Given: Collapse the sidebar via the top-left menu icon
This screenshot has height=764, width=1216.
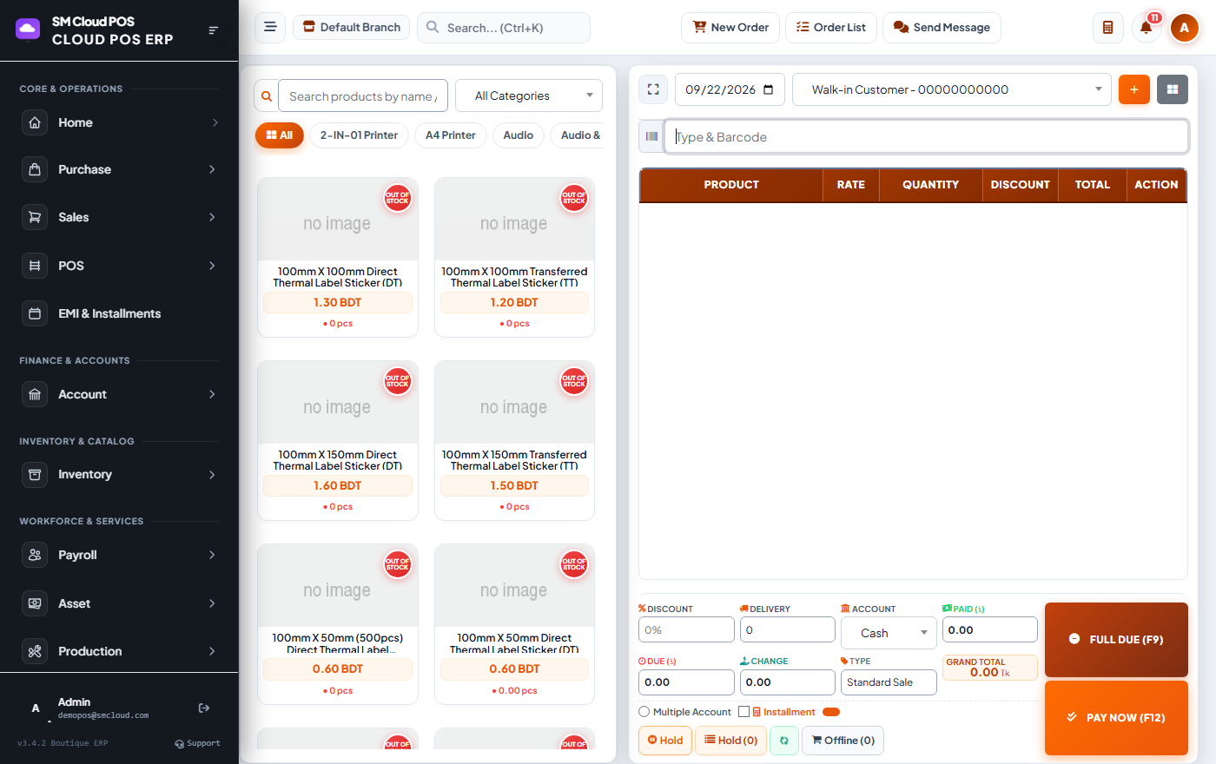Looking at the screenshot, I should point(213,30).
